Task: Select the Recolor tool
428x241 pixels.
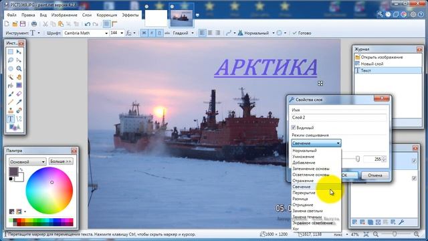Action: (x=19, y=110)
